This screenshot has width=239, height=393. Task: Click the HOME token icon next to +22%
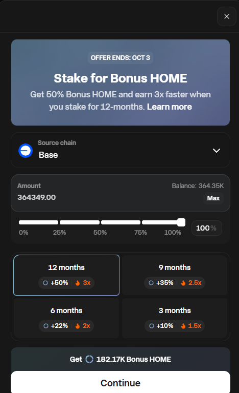coord(46,326)
